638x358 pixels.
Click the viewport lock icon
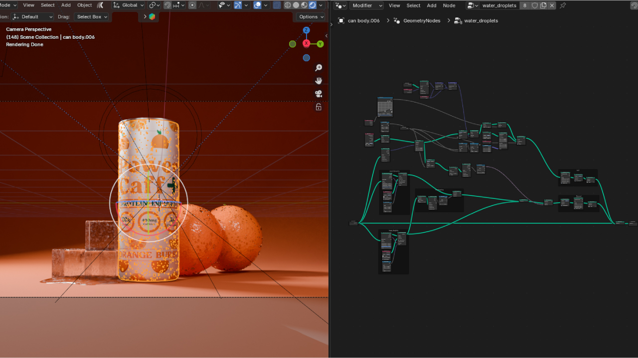(319, 107)
